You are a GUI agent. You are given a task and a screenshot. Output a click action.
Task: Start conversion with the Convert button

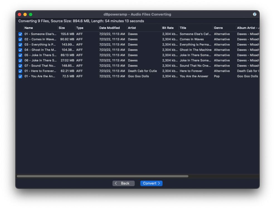(x=151, y=183)
